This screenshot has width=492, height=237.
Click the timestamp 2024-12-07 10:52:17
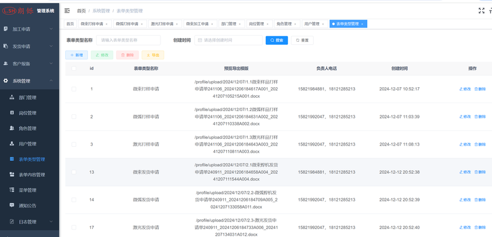click(x=399, y=89)
